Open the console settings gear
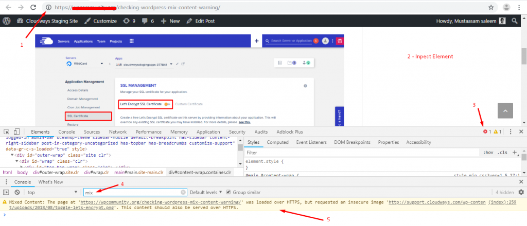527x226 pixels. tap(520, 192)
